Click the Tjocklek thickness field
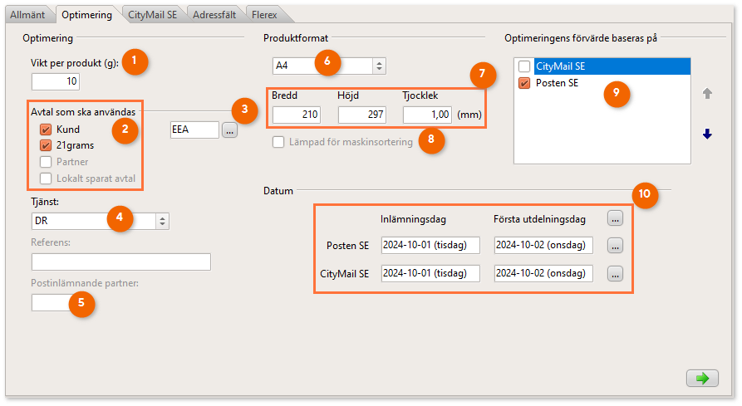 coord(427,115)
